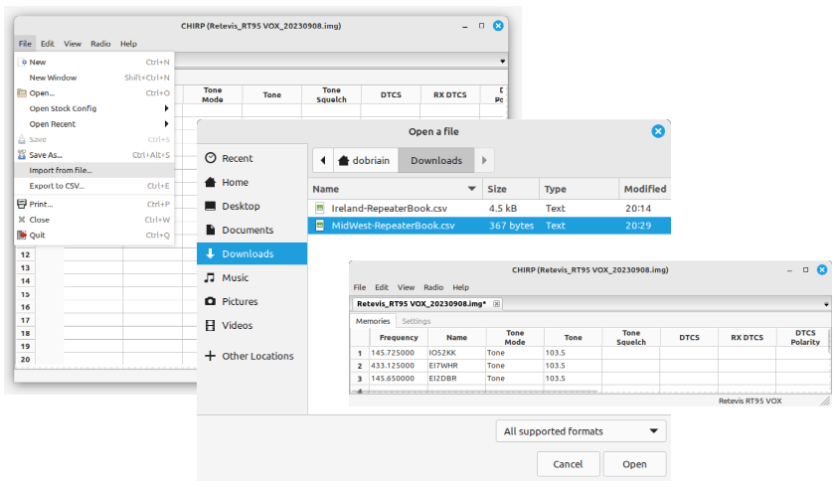The image size is (837, 487).
Task: Click the Documents file icon in sidebar
Action: tap(211, 230)
